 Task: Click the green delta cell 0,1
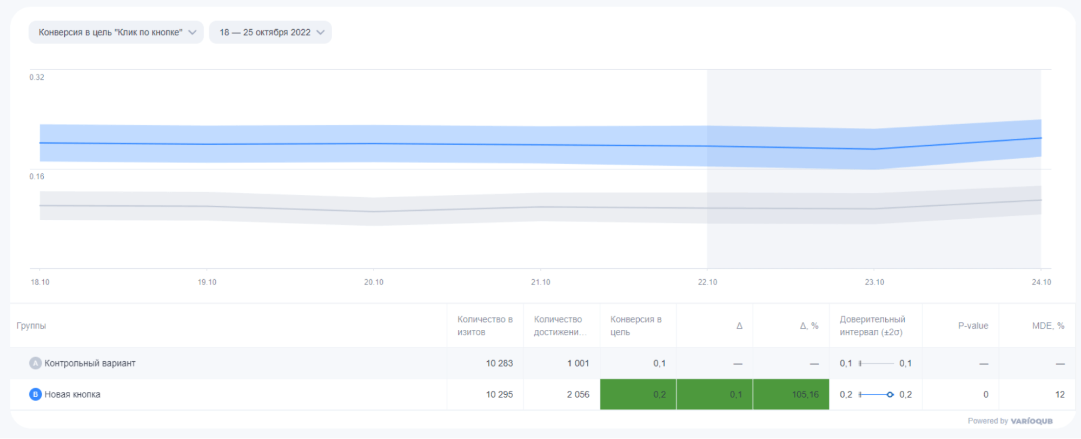pos(714,394)
